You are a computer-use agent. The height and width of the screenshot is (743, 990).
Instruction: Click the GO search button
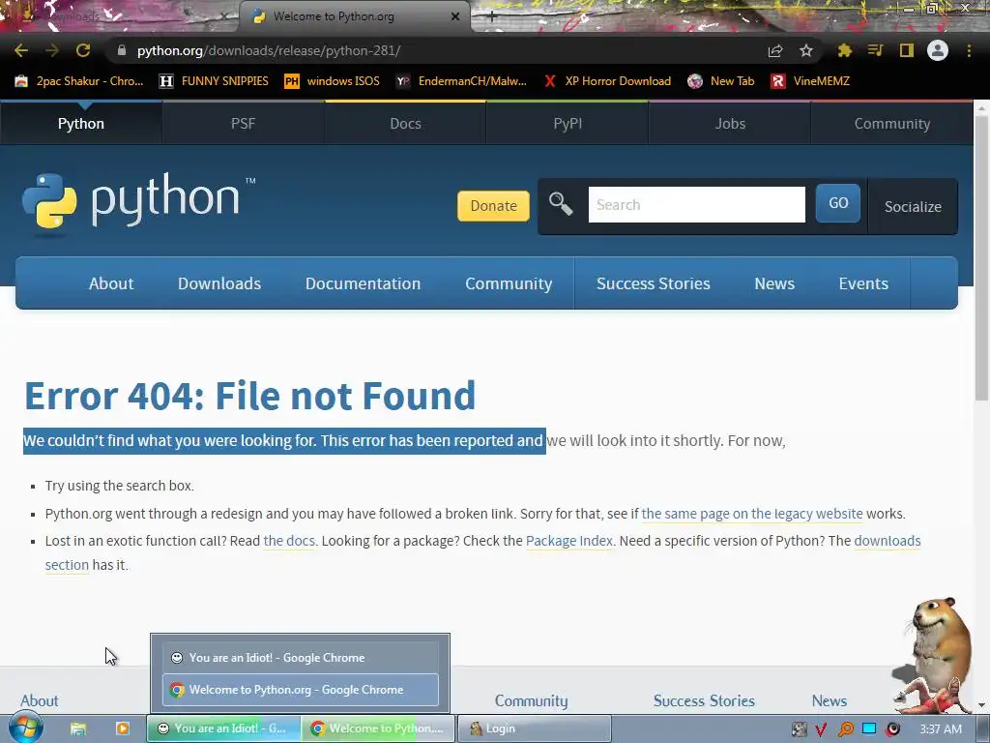coord(838,203)
